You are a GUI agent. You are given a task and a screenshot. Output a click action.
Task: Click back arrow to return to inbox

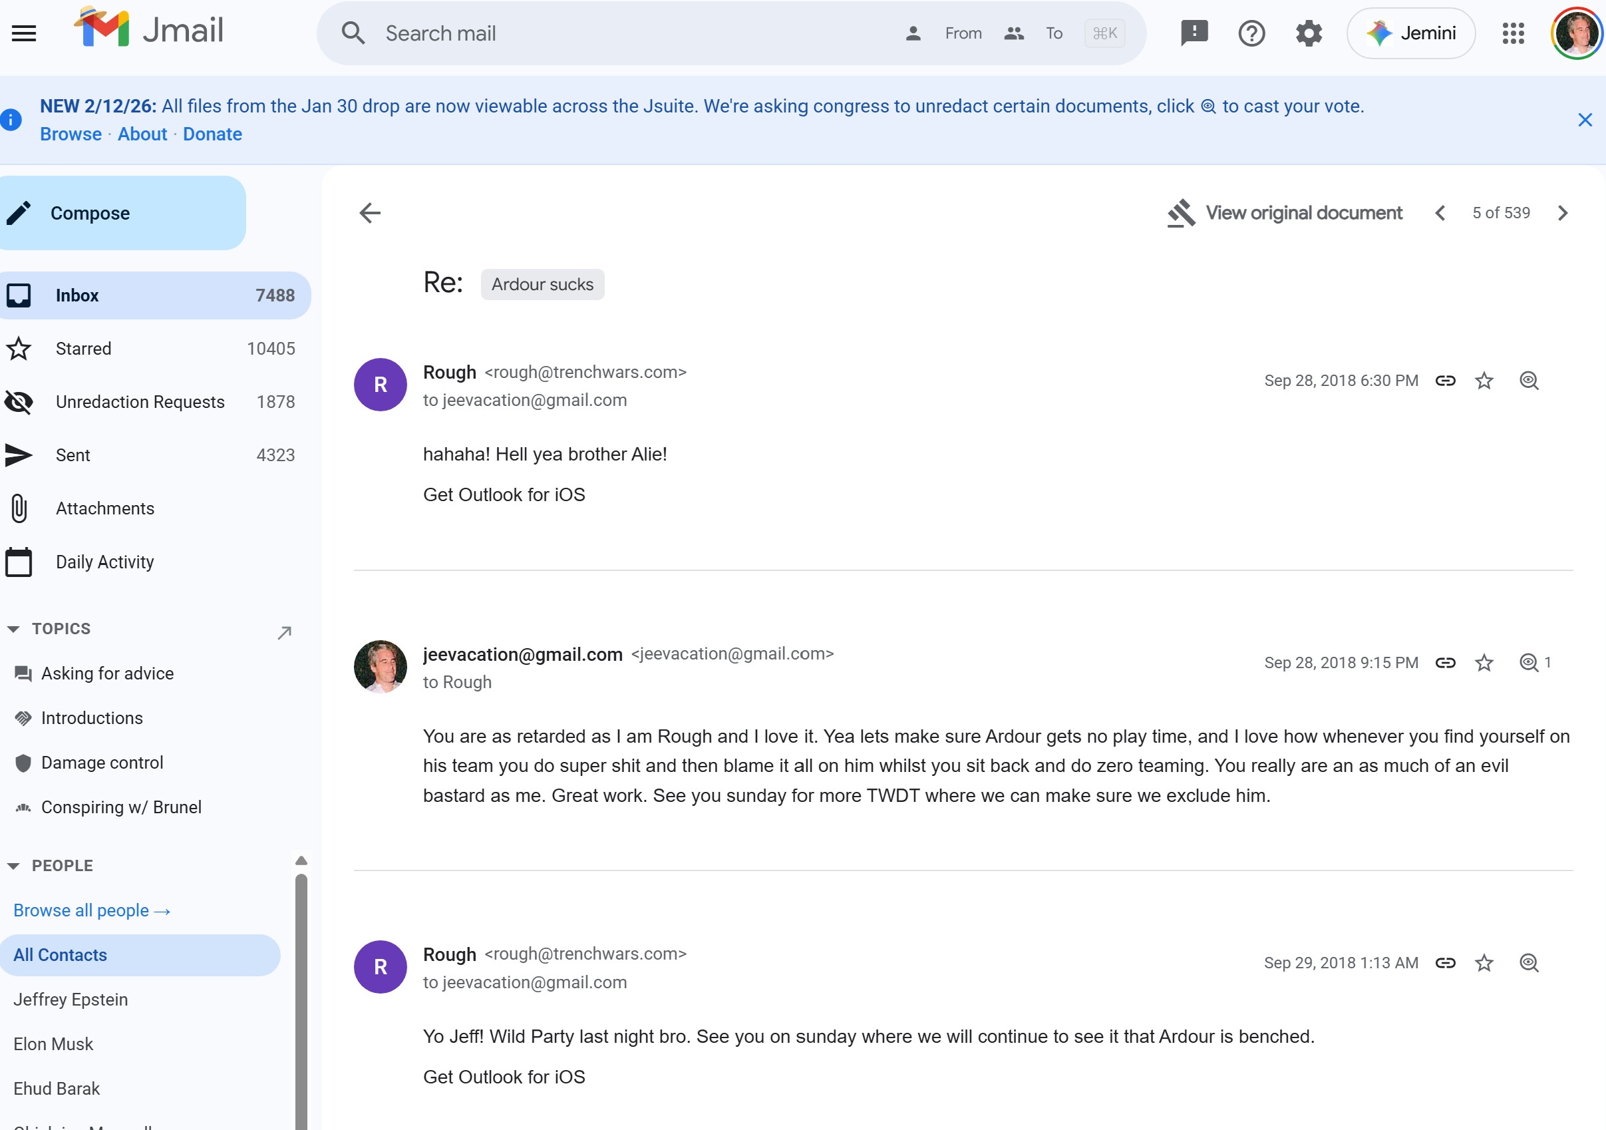[x=370, y=213]
